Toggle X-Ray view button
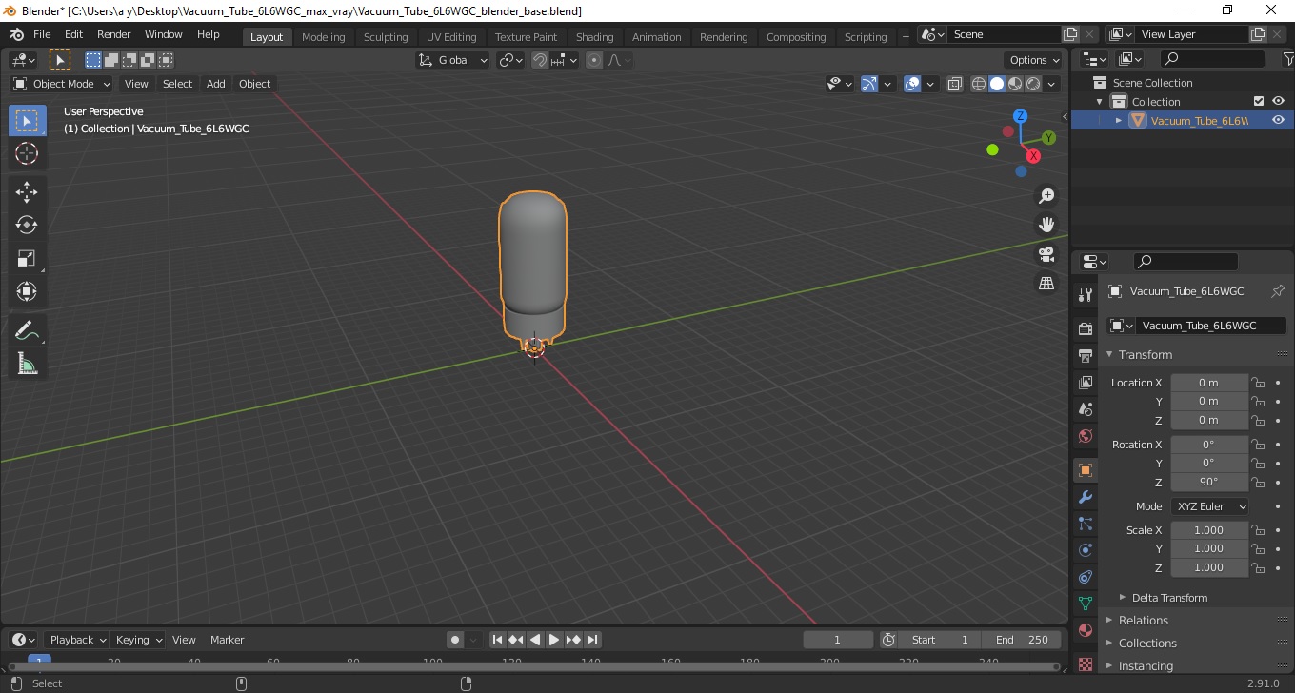1295x693 pixels. pos(955,84)
